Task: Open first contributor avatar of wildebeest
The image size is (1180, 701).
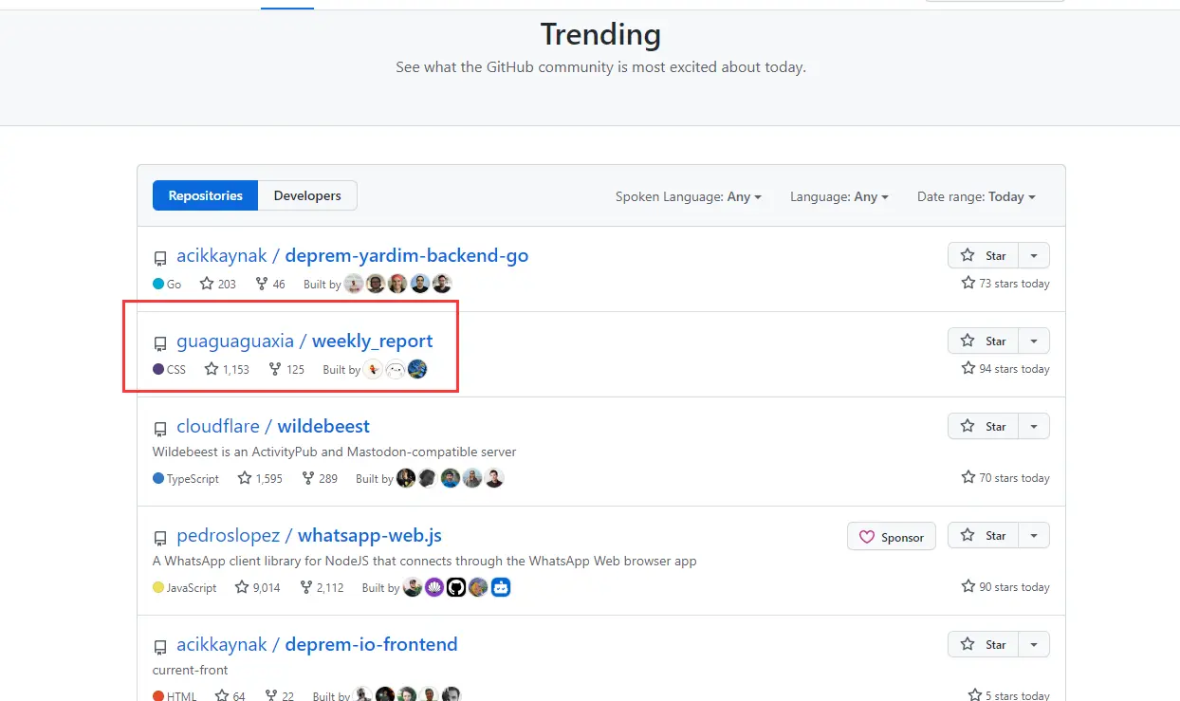Action: click(406, 478)
